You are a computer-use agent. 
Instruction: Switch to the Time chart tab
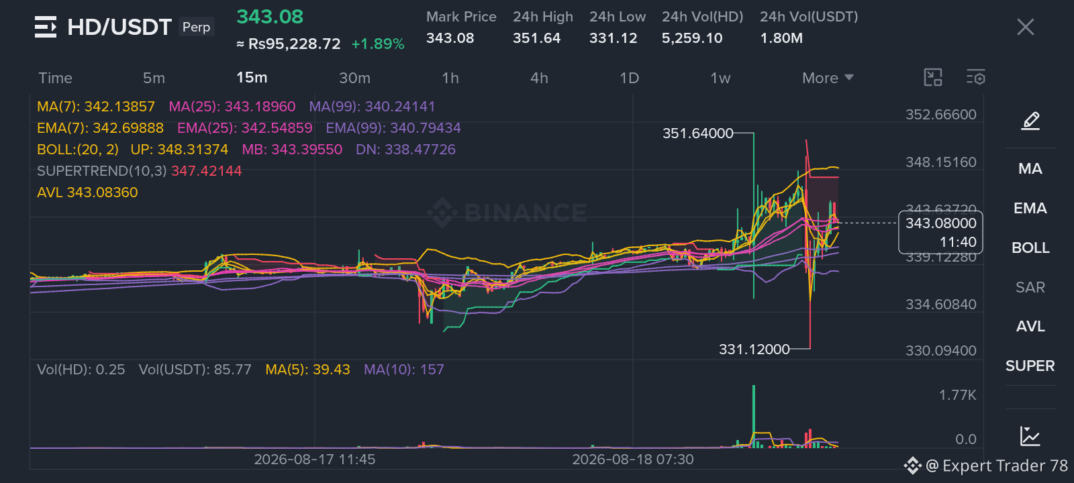tap(55, 78)
